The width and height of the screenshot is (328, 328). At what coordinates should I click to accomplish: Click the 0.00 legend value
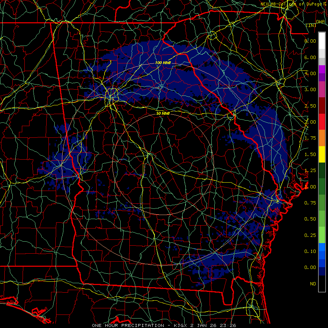coord(310,268)
